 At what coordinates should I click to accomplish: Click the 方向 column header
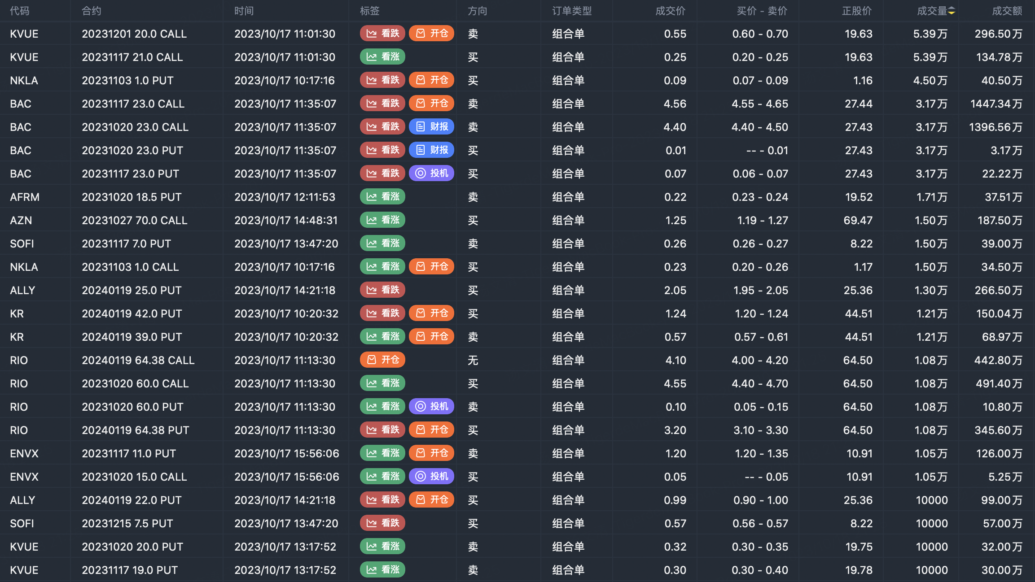(478, 11)
